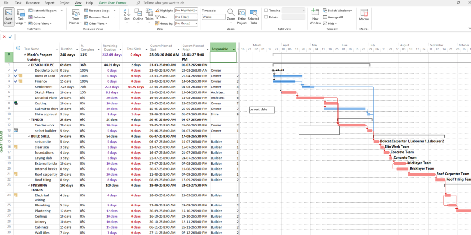Viewport: 471px width, 235px height.
Task: Click the info indicator column header icon
Action: point(18,48)
